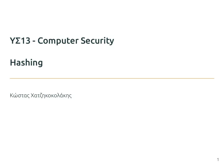Click the 'Σ' character in the title
The height and width of the screenshot is (168, 224).
(x=18, y=41)
